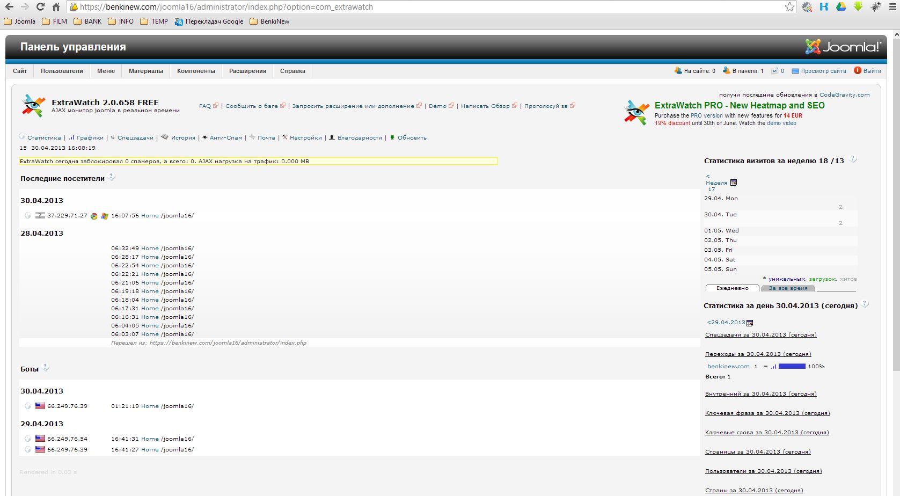Select the Ежедневно tab
The width and height of the screenshot is (900, 496).
pos(732,288)
